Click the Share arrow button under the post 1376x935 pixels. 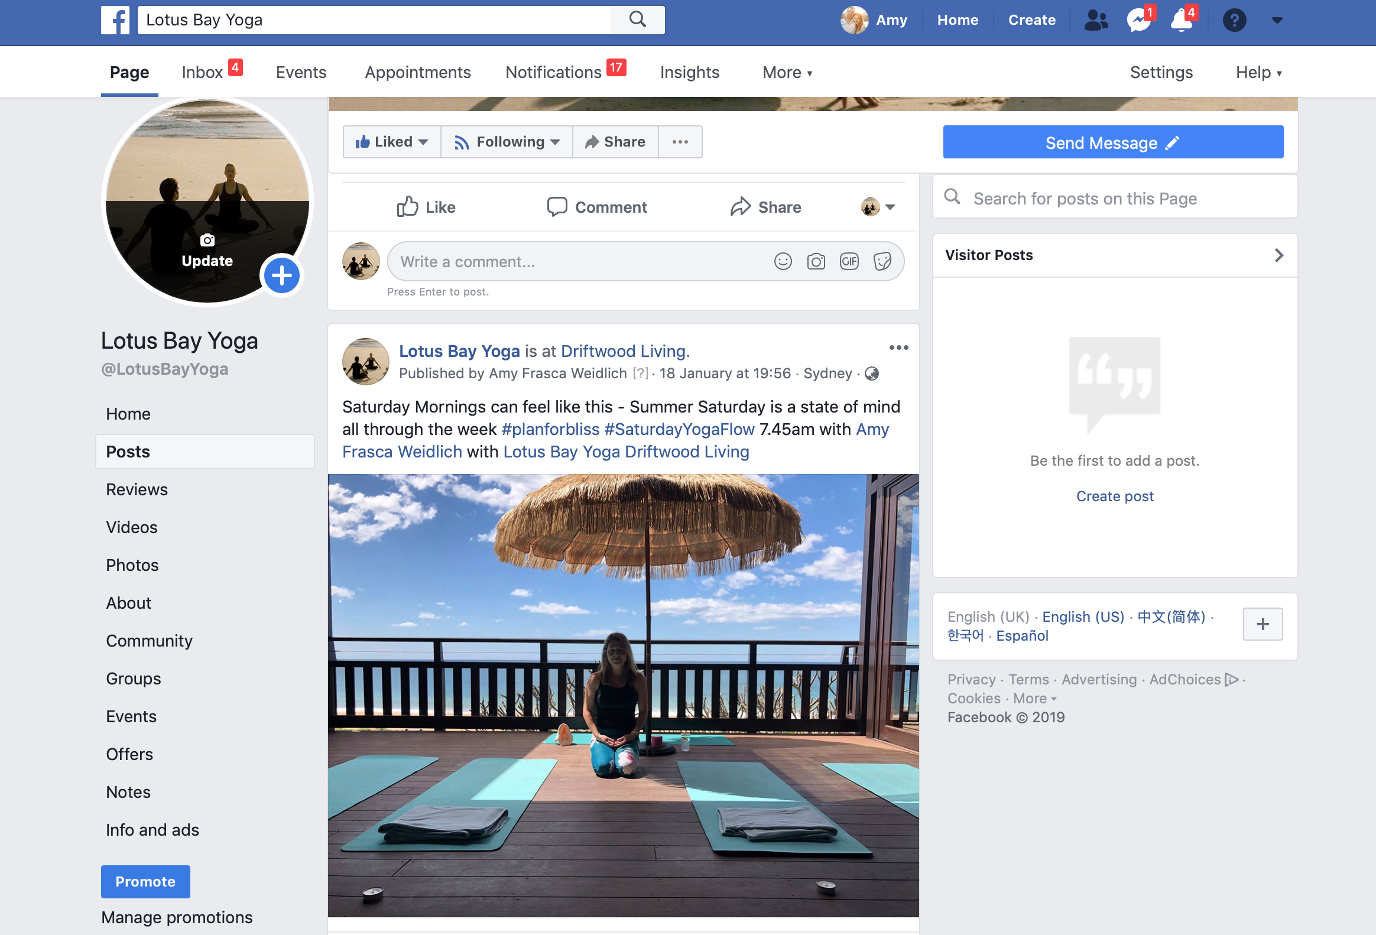point(765,207)
